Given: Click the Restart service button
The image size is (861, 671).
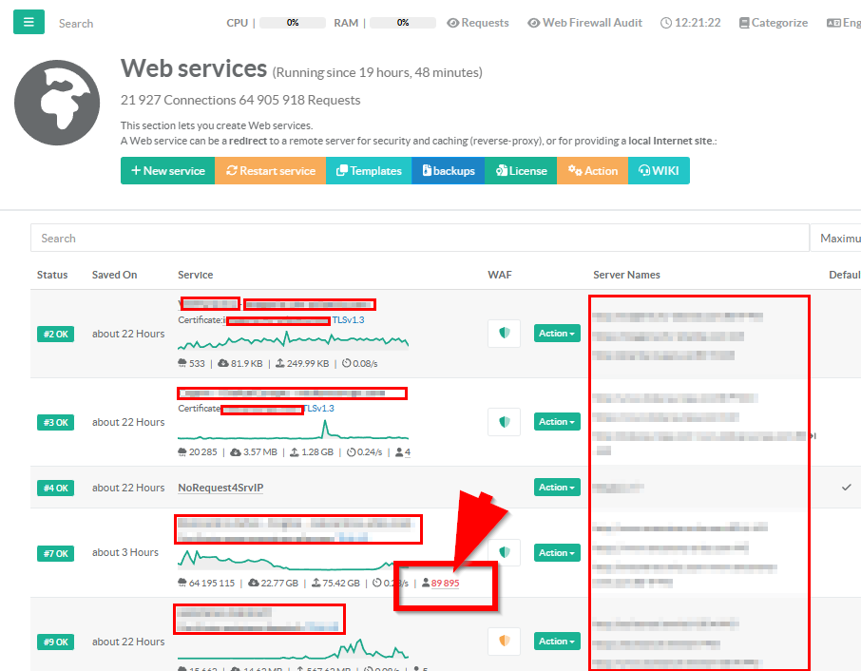Looking at the screenshot, I should click(x=270, y=171).
